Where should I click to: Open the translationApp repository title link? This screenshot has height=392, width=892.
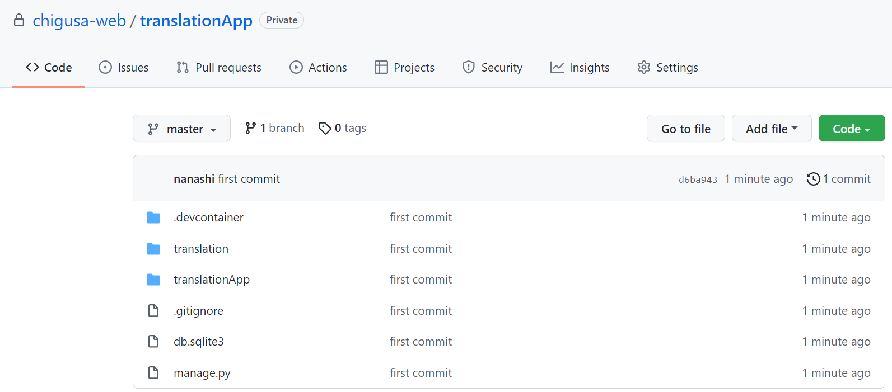coord(196,21)
